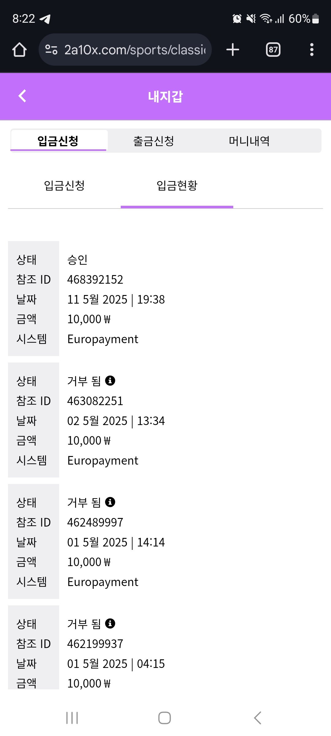Screen dimensions: 331x736
Task: Tap reference ID 468392152
Action: pyautogui.click(x=95, y=280)
